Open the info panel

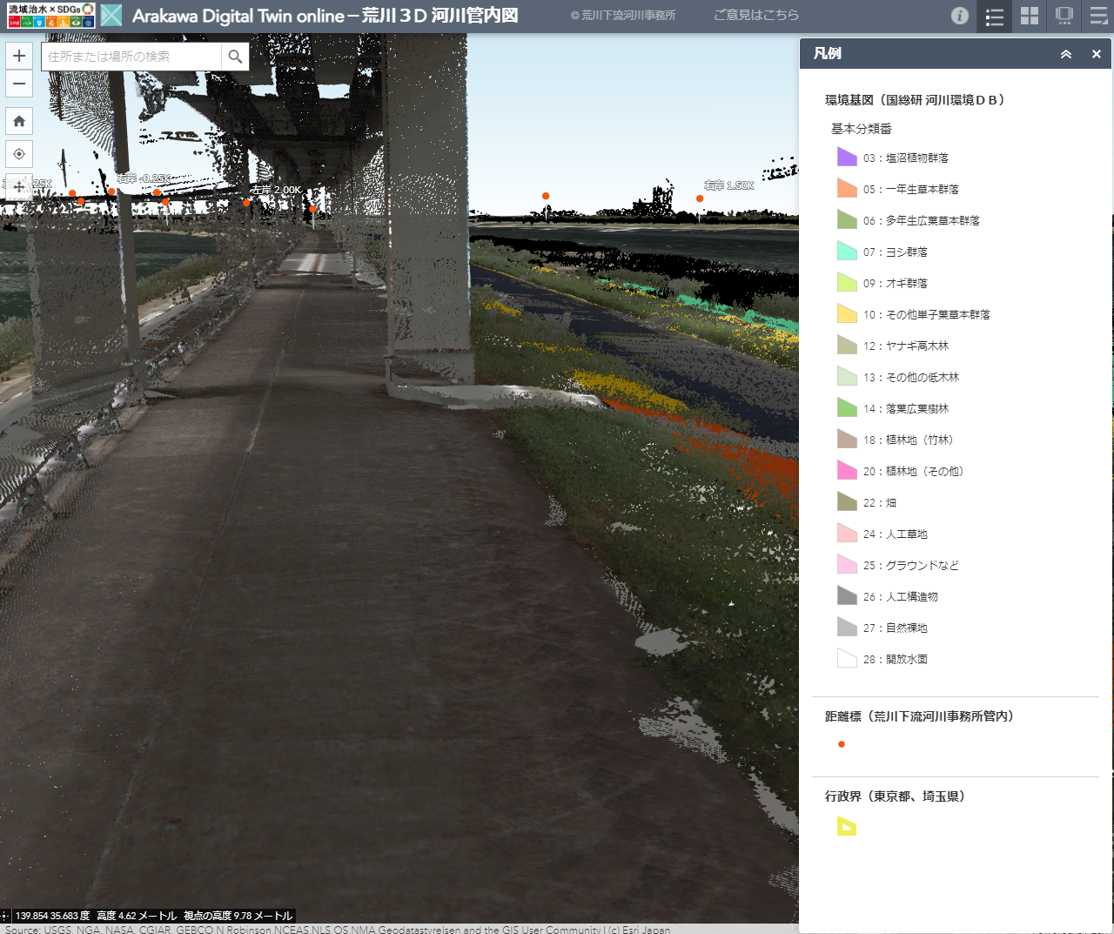959,16
